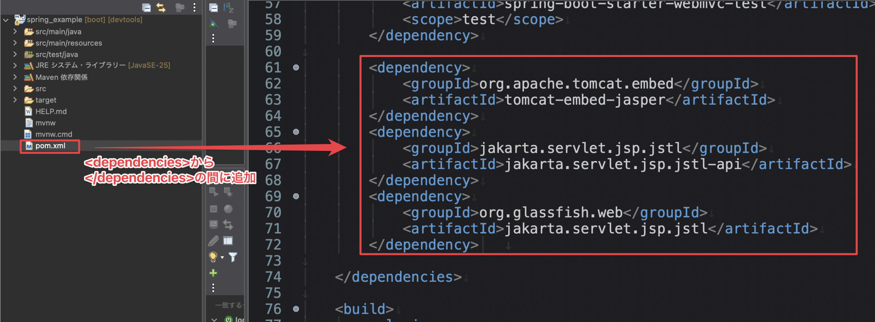The image size is (875, 322).
Task: Open Package Explorer view menu (three dots)
Action: pyautogui.click(x=194, y=8)
